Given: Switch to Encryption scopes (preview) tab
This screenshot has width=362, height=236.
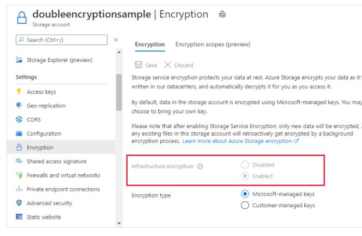Looking at the screenshot, I should click(213, 44).
